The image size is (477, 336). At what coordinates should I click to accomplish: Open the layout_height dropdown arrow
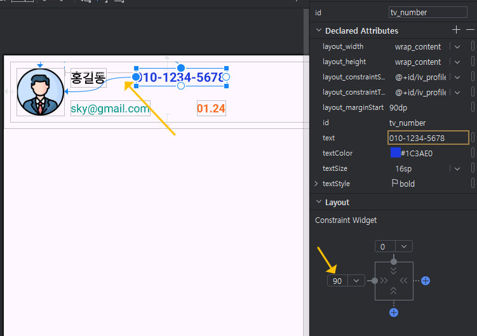(x=457, y=62)
